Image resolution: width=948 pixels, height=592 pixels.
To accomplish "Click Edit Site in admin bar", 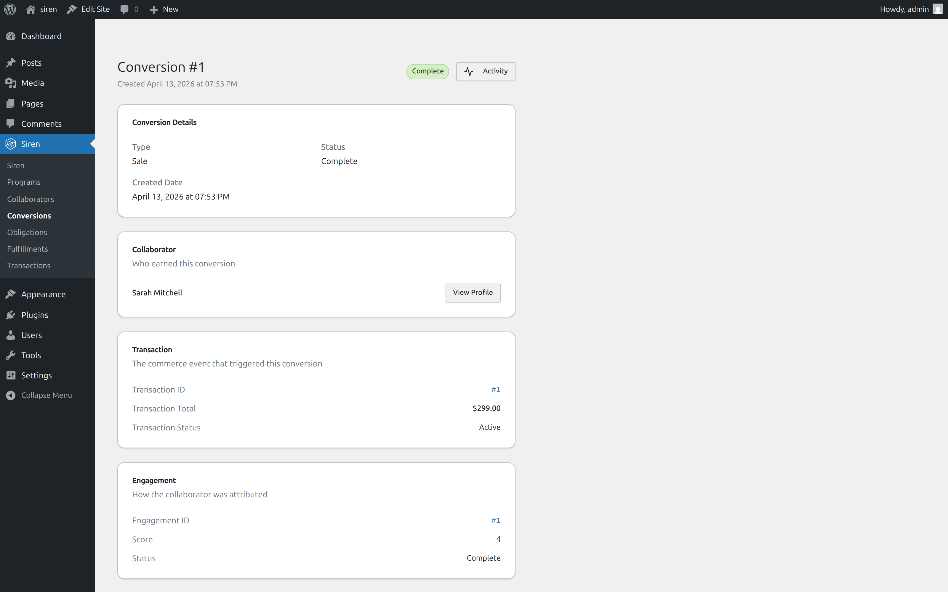I will pyautogui.click(x=89, y=9).
